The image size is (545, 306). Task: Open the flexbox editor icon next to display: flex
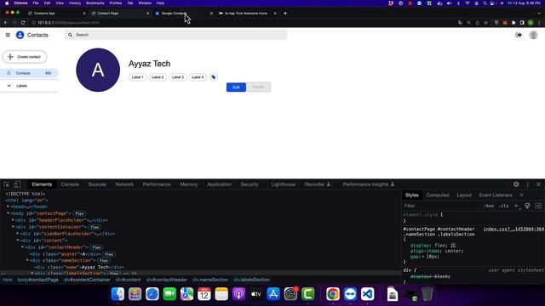[x=453, y=246]
